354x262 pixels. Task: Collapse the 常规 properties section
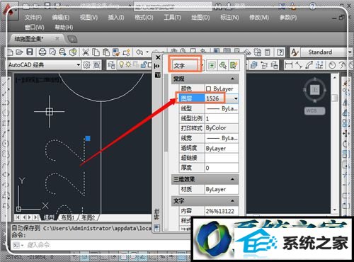pos(233,79)
